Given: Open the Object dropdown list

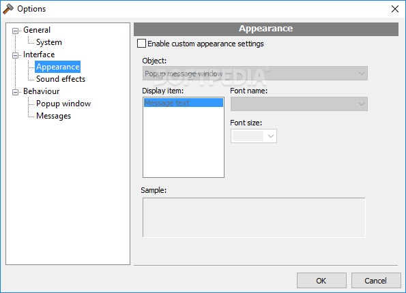Looking at the screenshot, I should click(255, 74).
